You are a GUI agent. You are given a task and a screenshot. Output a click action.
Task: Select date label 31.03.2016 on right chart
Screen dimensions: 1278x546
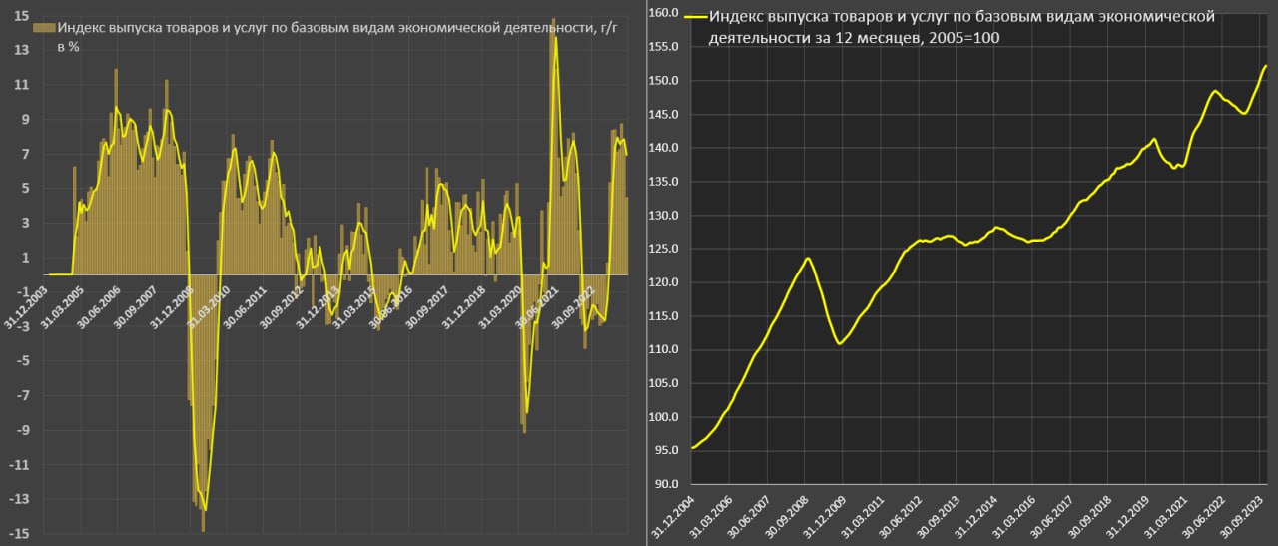1013,518
